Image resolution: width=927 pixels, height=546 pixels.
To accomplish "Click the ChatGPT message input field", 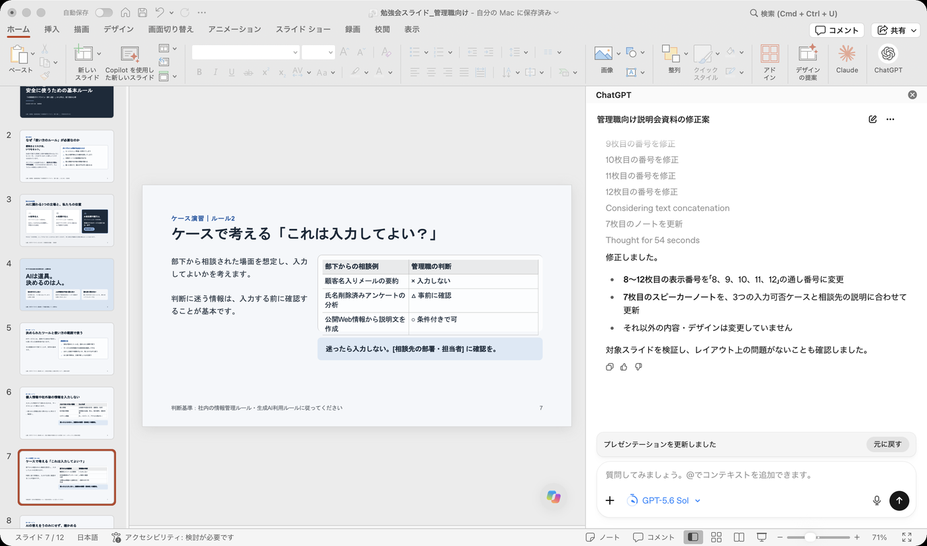I will pyautogui.click(x=756, y=475).
